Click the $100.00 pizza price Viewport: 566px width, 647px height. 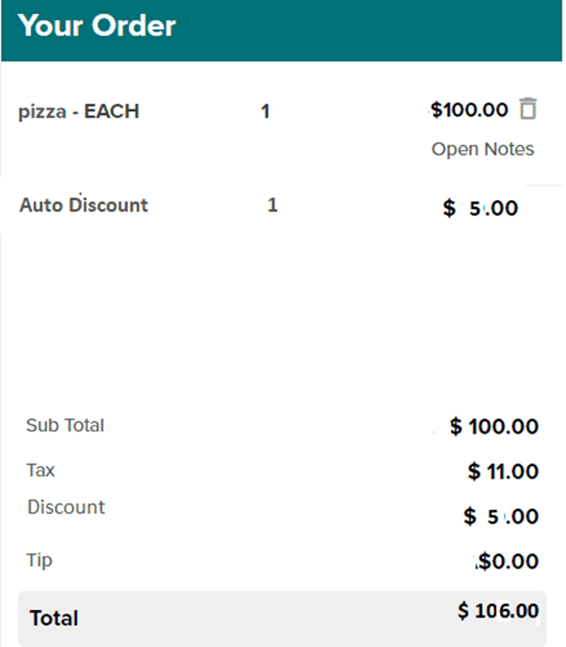click(x=470, y=109)
